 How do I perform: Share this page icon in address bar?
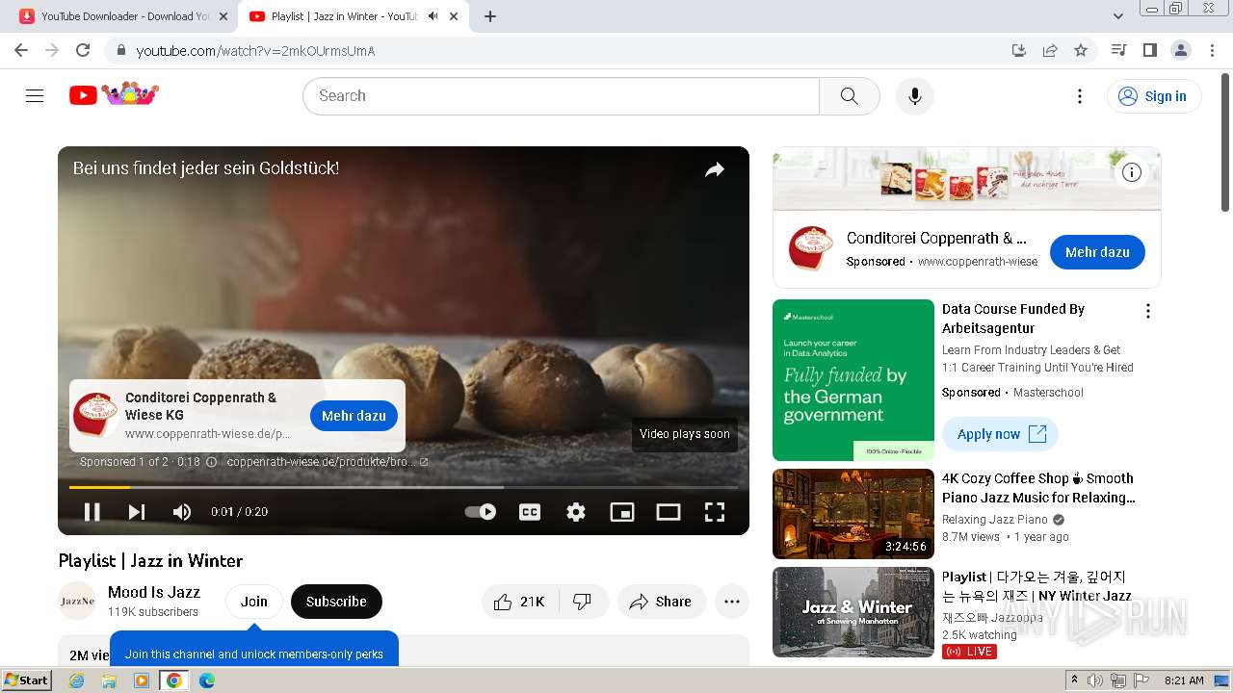point(1050,50)
